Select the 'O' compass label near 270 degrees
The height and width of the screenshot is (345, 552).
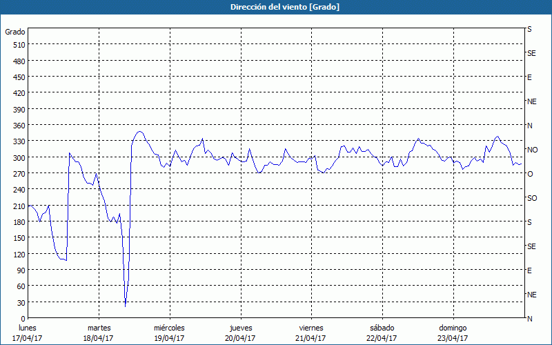(x=530, y=174)
